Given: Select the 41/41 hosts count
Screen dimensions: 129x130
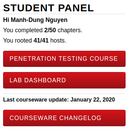Looking at the screenshot, I should coord(41,40).
